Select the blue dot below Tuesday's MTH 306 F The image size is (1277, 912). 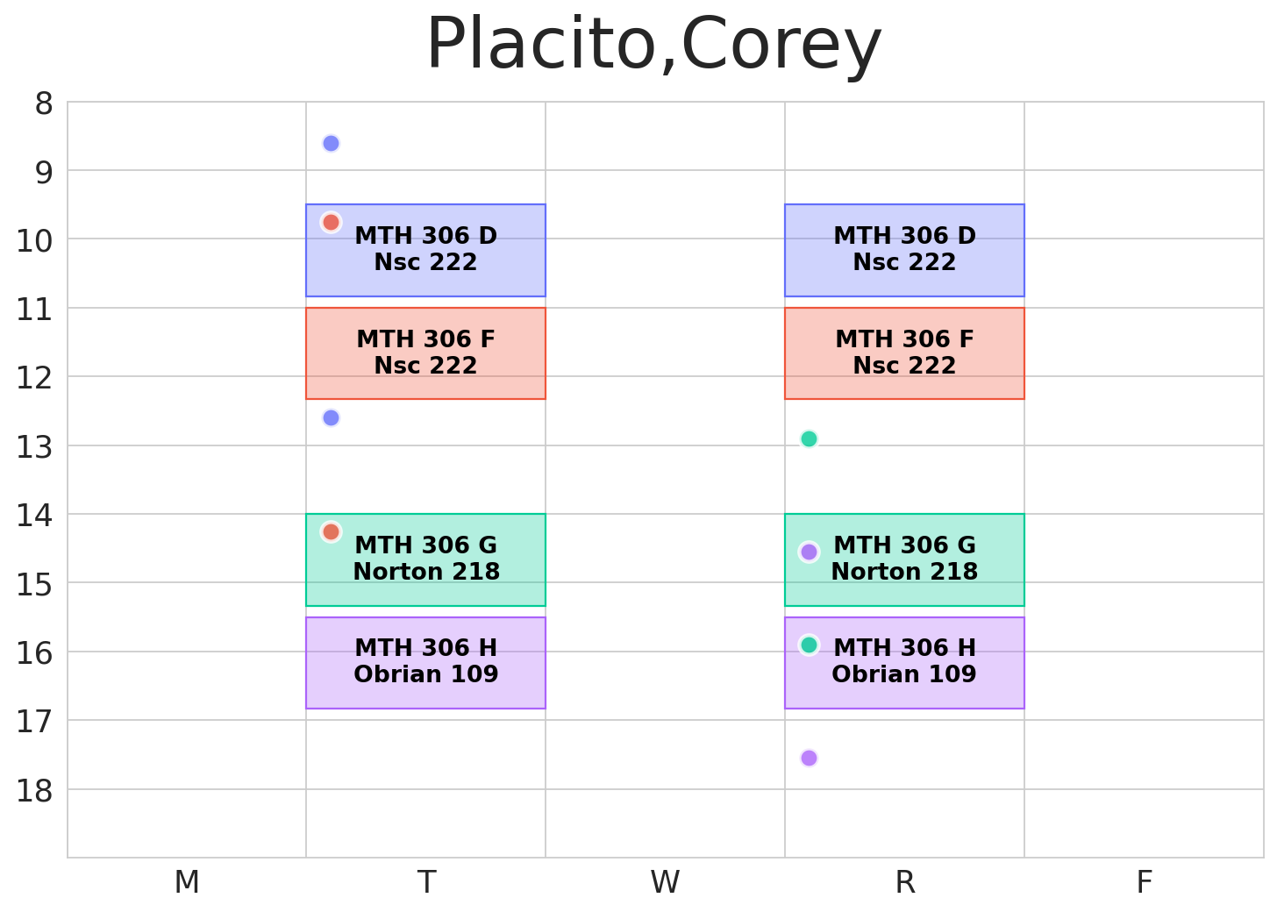click(x=331, y=417)
